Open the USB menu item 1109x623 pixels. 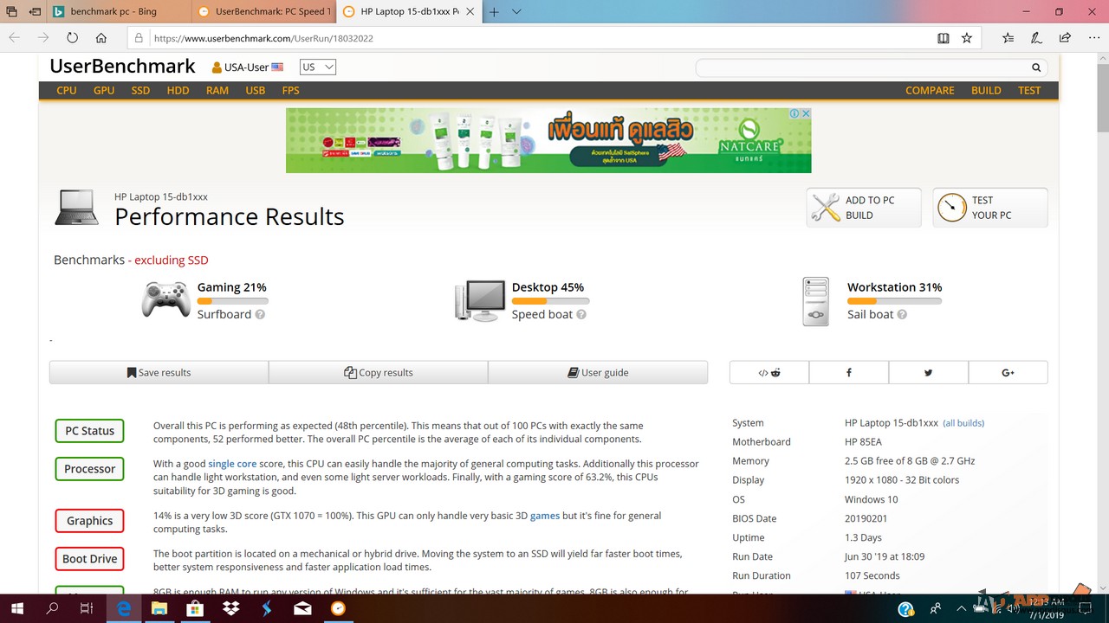tap(256, 91)
